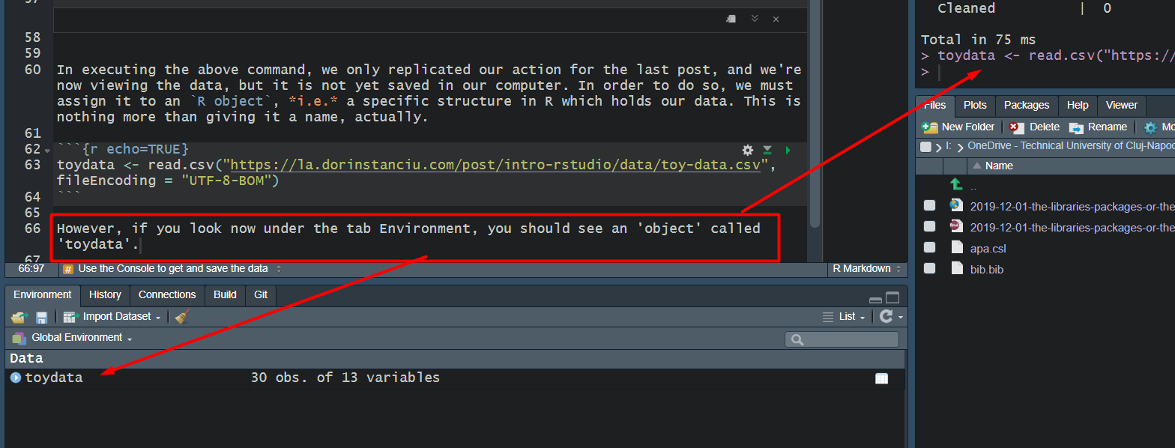Tick the bib.bib checkbox
Image resolution: width=1175 pixels, height=448 pixels.
pos(929,268)
